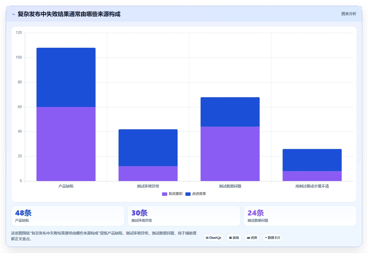
Task: Click the purple 阶段累积 legend swatch
Action: 164,194
